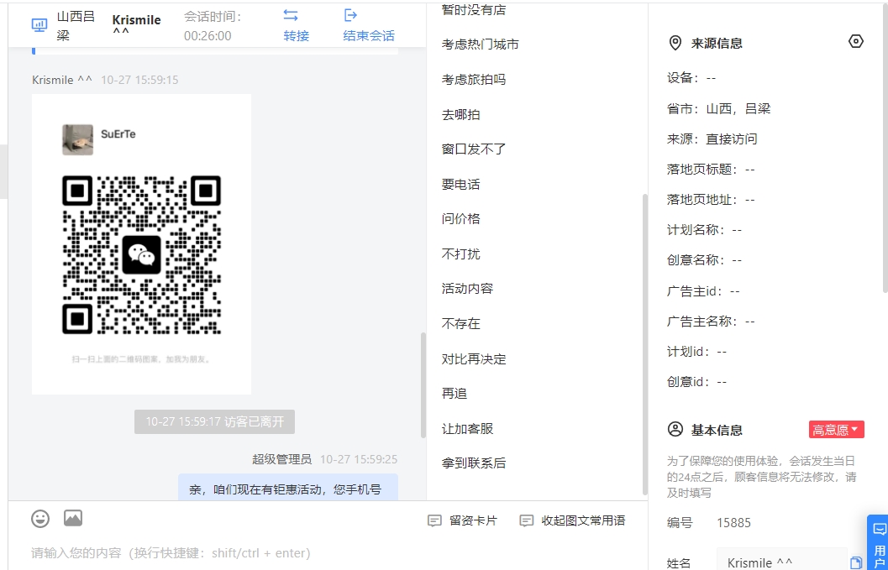Select the quick phrase 对比再决定
The height and width of the screenshot is (570, 888).
(474, 358)
